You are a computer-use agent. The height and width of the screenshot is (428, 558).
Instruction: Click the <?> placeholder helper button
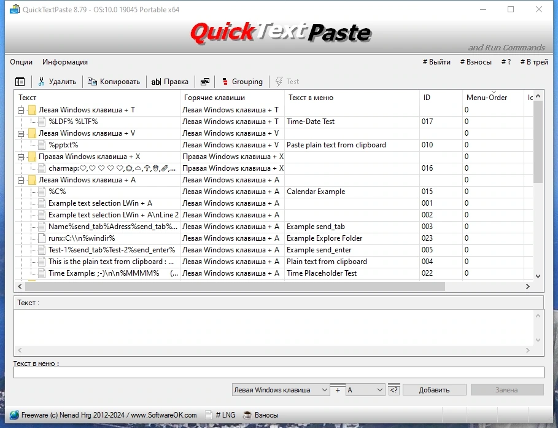(x=394, y=390)
